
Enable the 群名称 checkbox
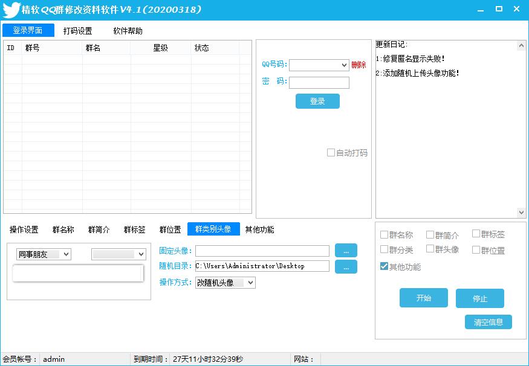coord(384,234)
